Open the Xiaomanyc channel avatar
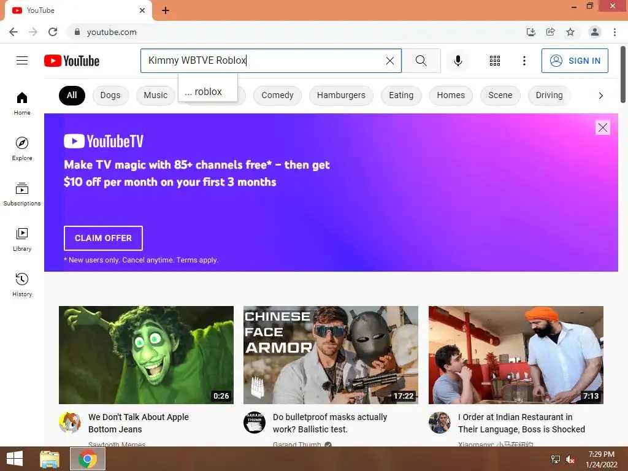Image resolution: width=628 pixels, height=471 pixels. coord(439,423)
